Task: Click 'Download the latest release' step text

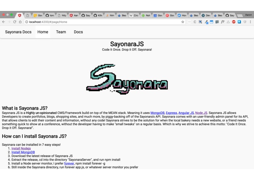Action: pos(42,156)
